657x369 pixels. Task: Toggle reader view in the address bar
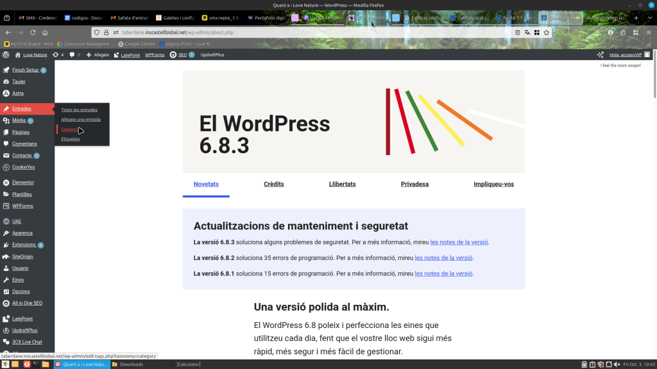click(x=518, y=32)
